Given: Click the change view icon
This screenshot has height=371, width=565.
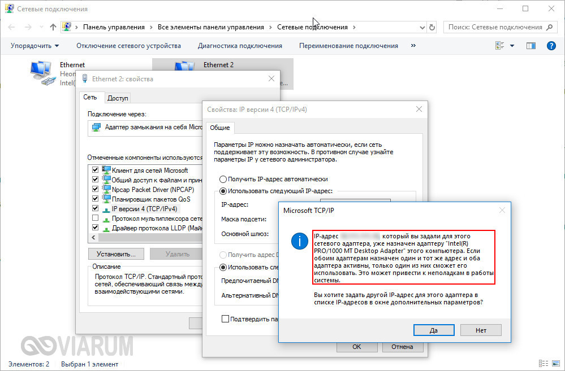Looking at the screenshot, I should tap(500, 46).
